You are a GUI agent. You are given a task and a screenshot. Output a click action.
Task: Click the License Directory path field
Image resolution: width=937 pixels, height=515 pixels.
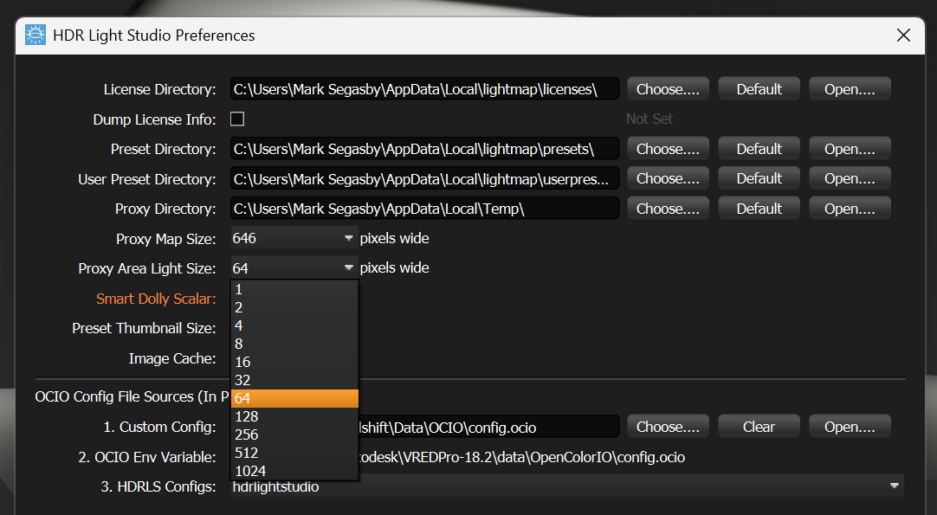(x=424, y=88)
